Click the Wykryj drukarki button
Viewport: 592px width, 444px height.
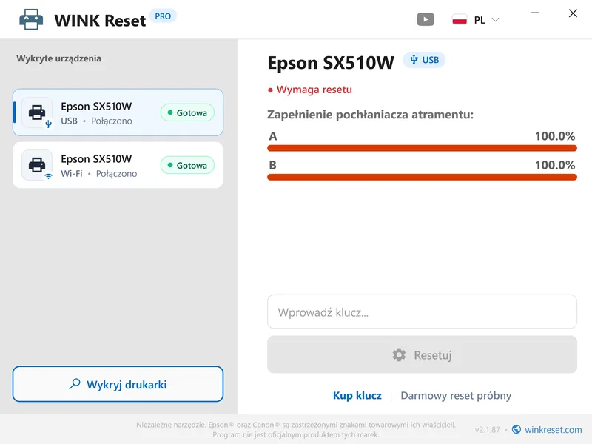[x=118, y=384]
